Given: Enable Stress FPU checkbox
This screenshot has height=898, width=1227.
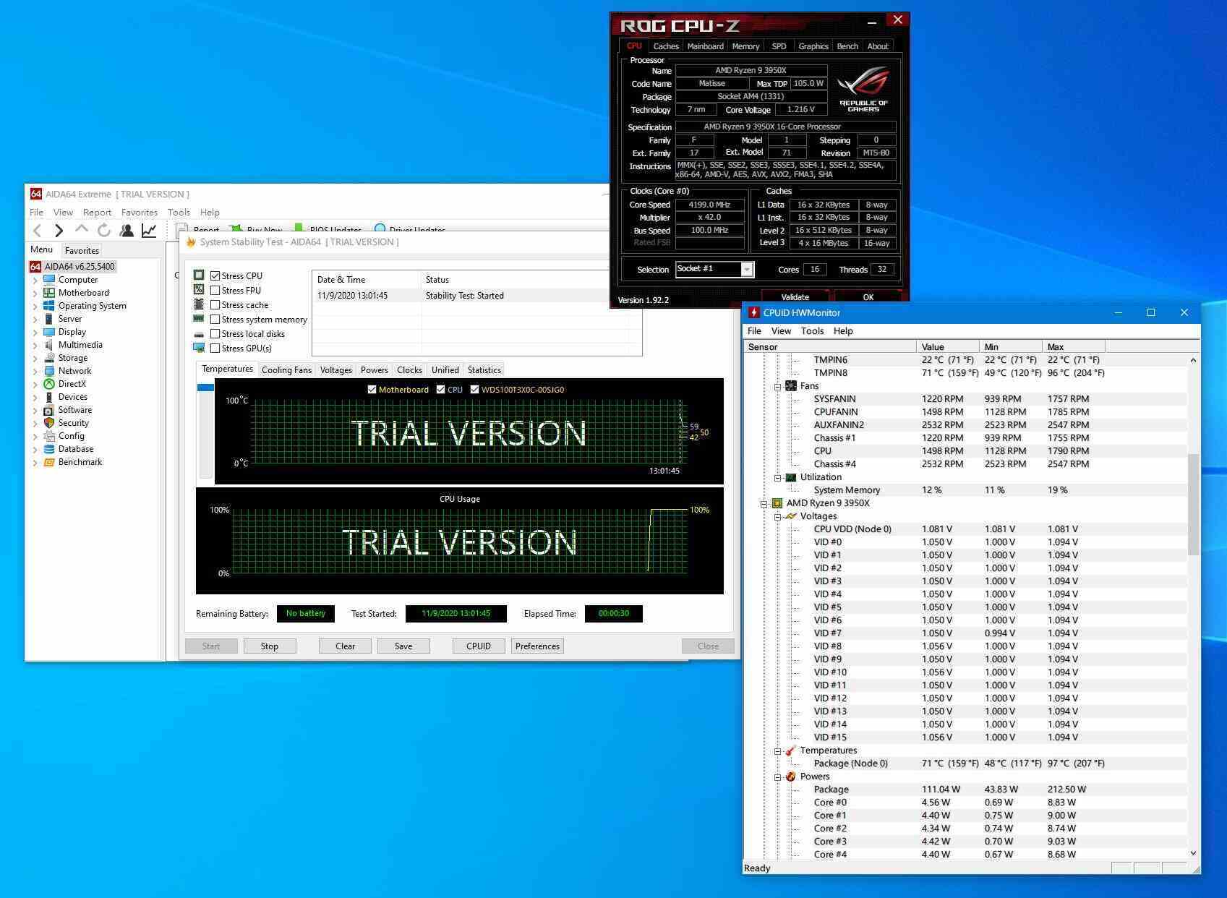Looking at the screenshot, I should [x=215, y=291].
